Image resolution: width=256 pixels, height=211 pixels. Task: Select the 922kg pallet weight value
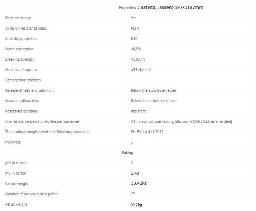pyautogui.click(x=136, y=205)
